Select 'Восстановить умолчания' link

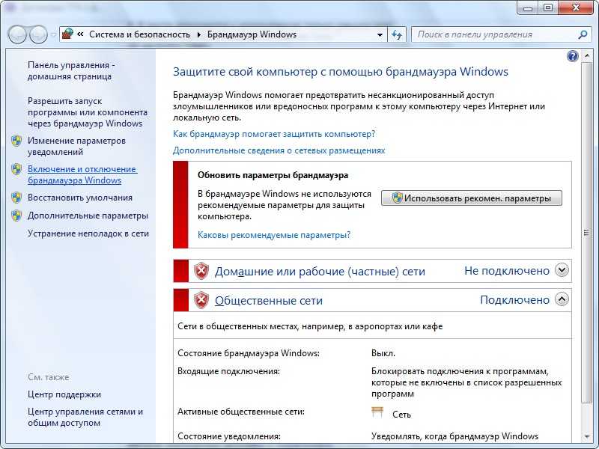point(80,198)
